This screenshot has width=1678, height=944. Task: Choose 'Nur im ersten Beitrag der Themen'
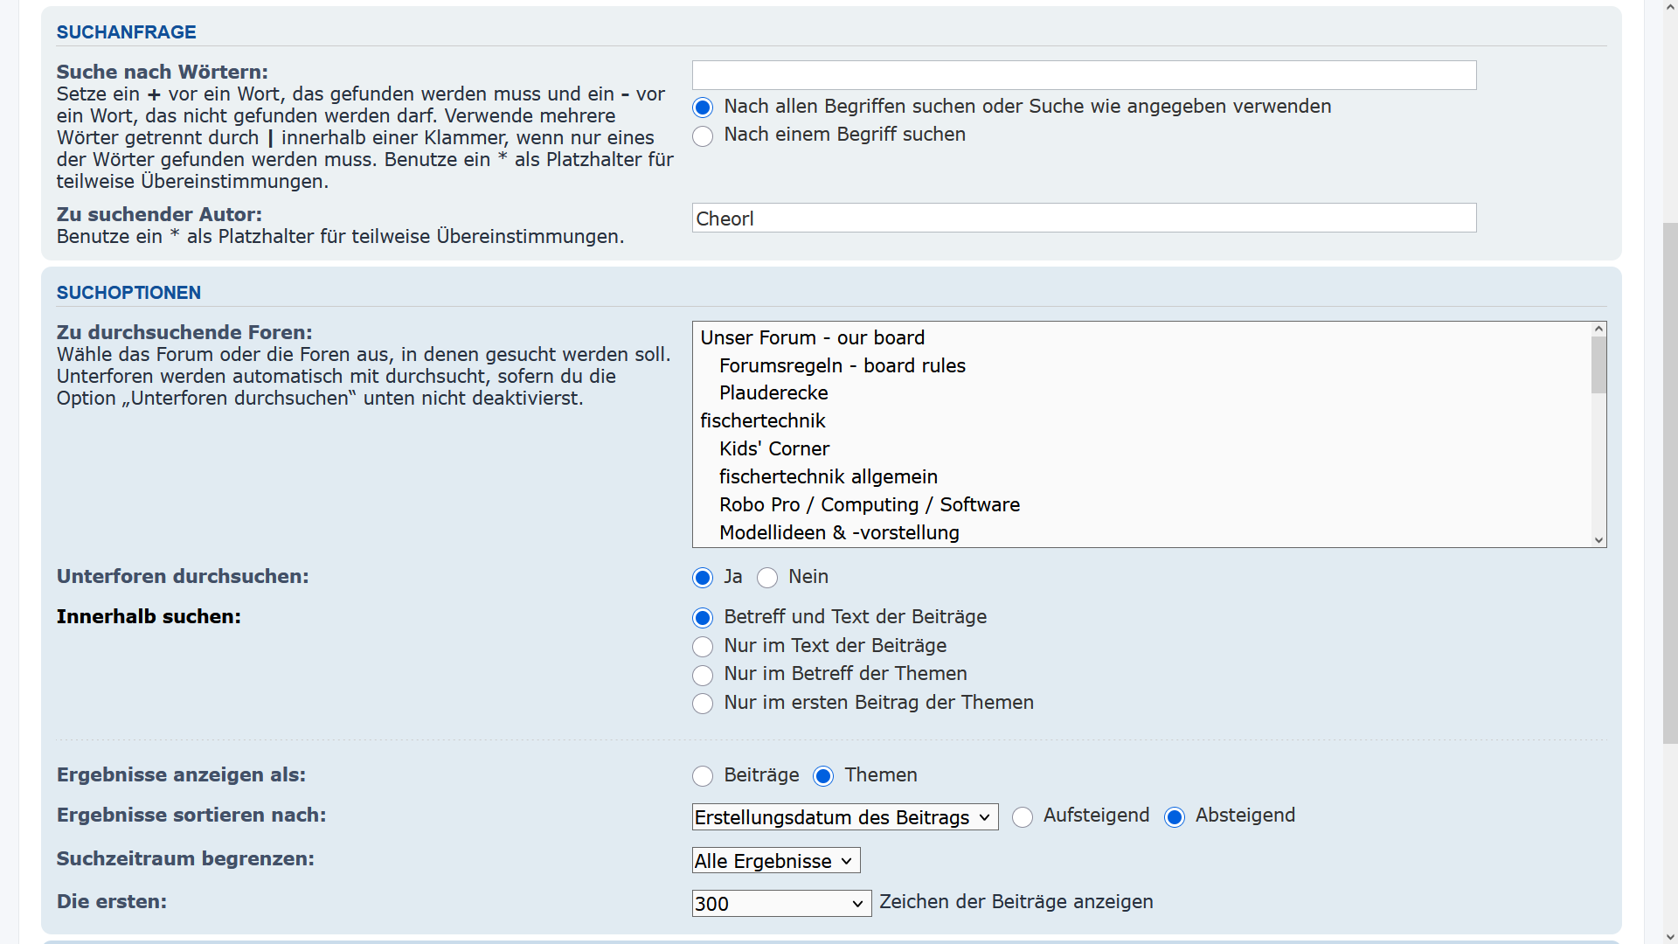tap(703, 704)
